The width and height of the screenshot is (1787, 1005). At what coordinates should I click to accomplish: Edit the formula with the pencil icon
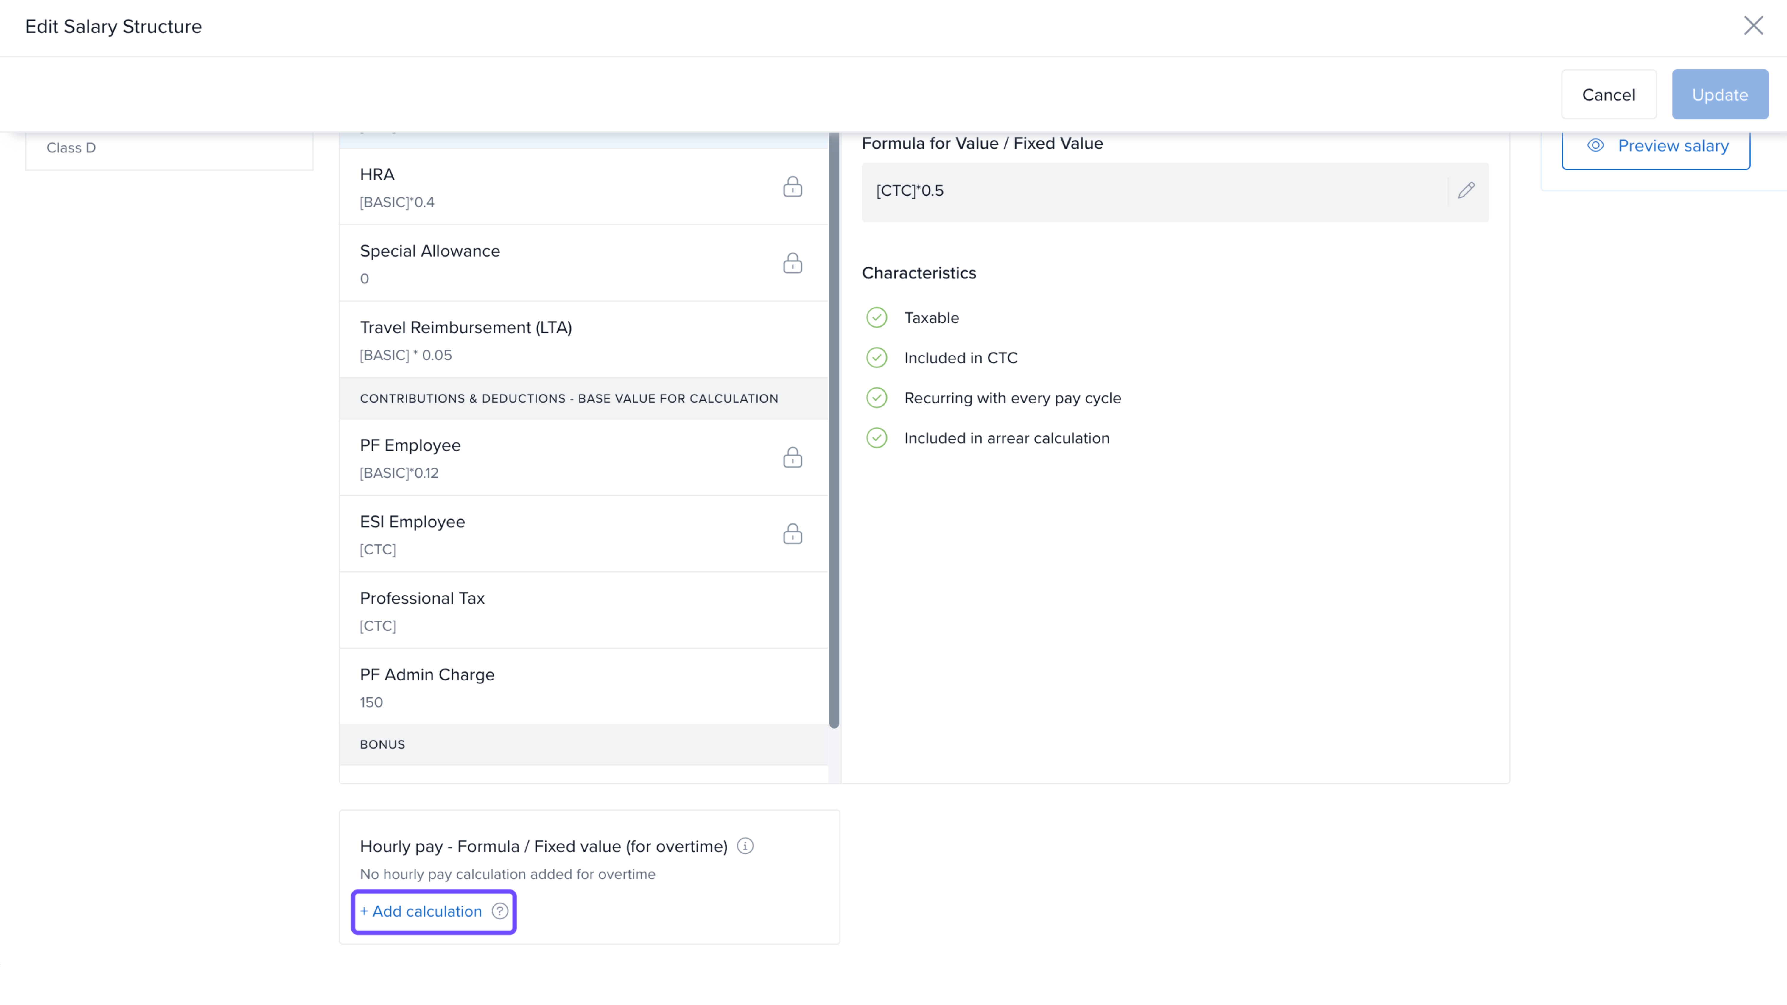[x=1466, y=190]
